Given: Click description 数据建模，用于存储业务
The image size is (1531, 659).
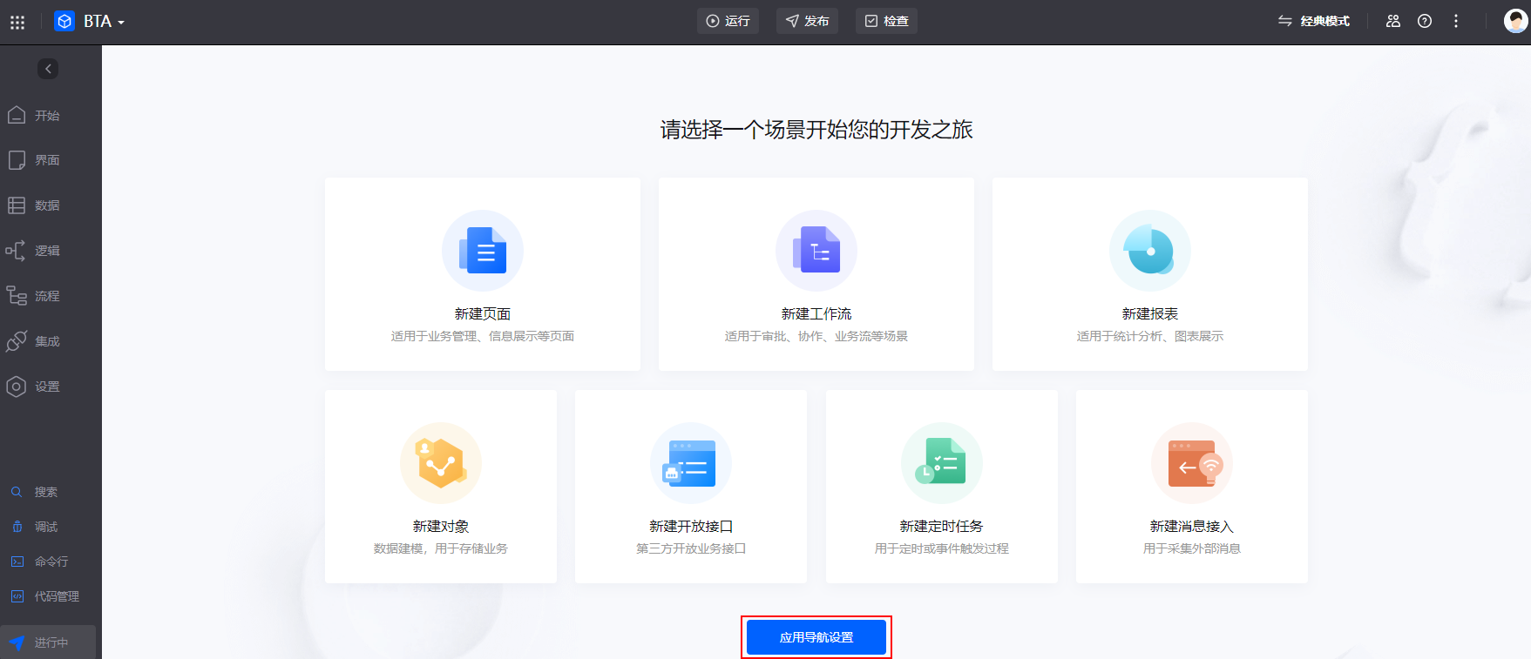Looking at the screenshot, I should click(x=441, y=548).
